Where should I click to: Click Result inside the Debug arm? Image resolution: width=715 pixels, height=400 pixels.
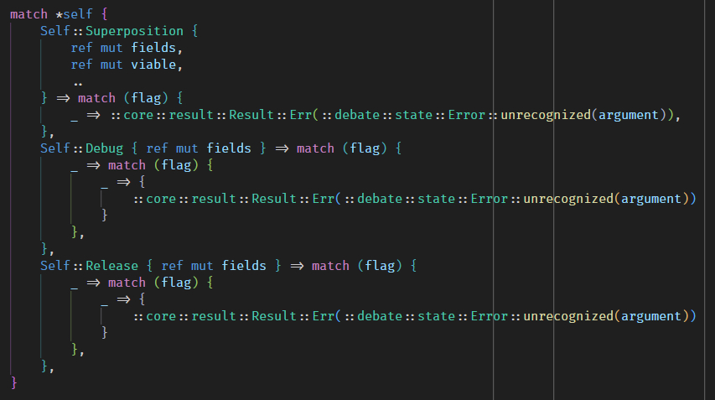pos(274,199)
